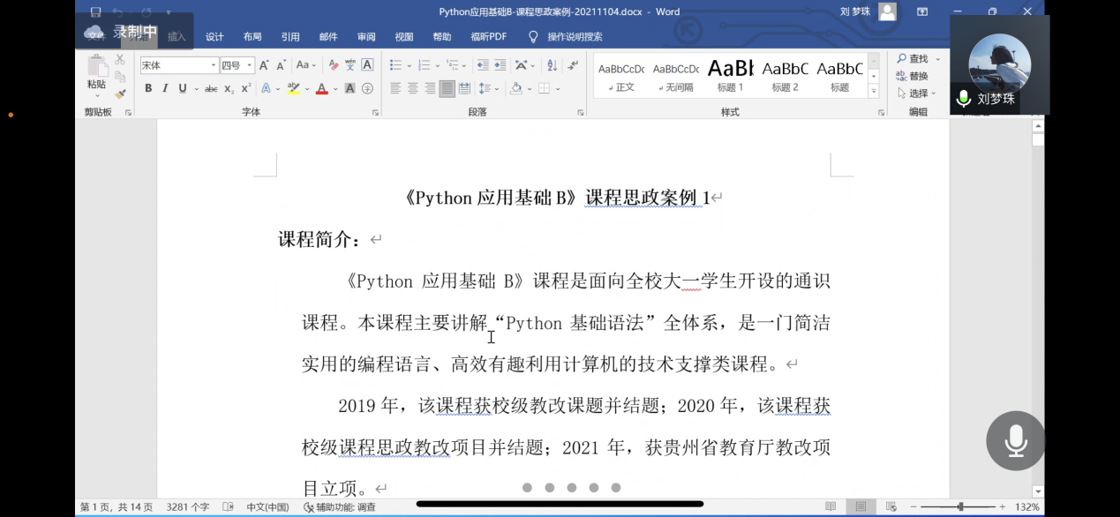The width and height of the screenshot is (1120, 517).
Task: Click the enclosed characters circle icon
Action: pos(367,88)
